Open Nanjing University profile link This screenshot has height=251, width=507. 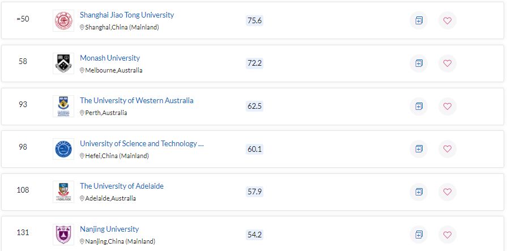[109, 229]
